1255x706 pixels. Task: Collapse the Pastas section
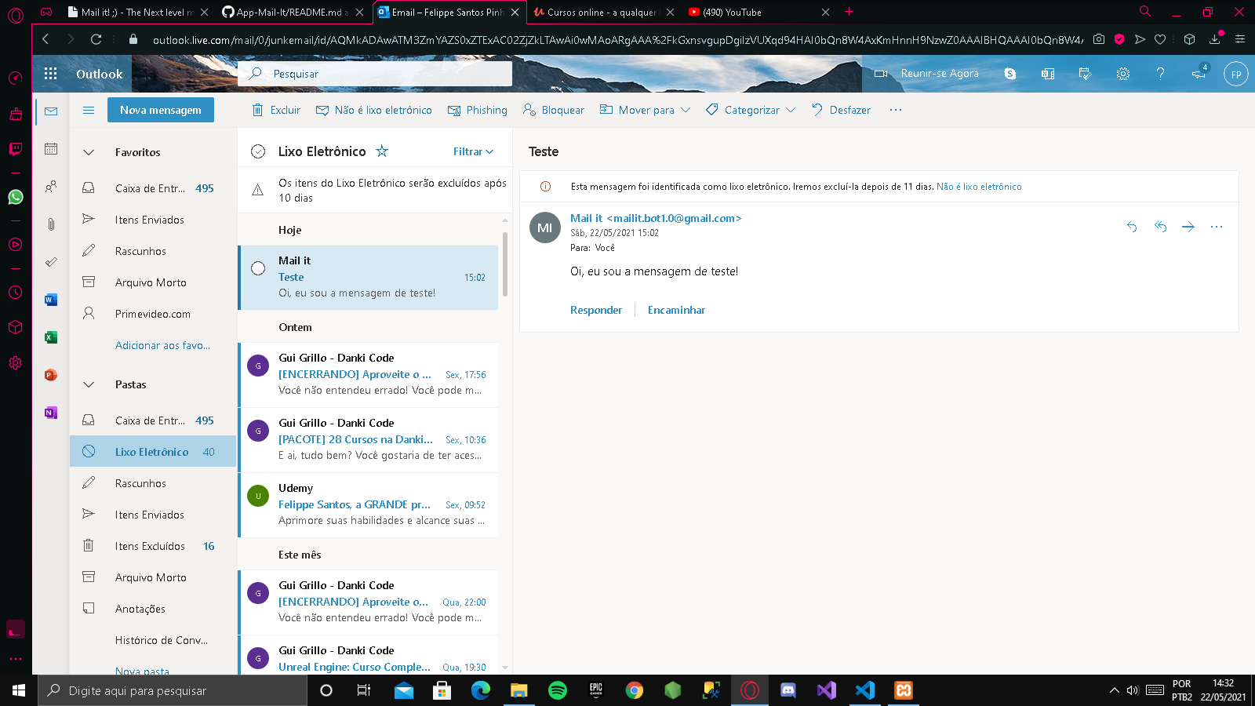(89, 384)
